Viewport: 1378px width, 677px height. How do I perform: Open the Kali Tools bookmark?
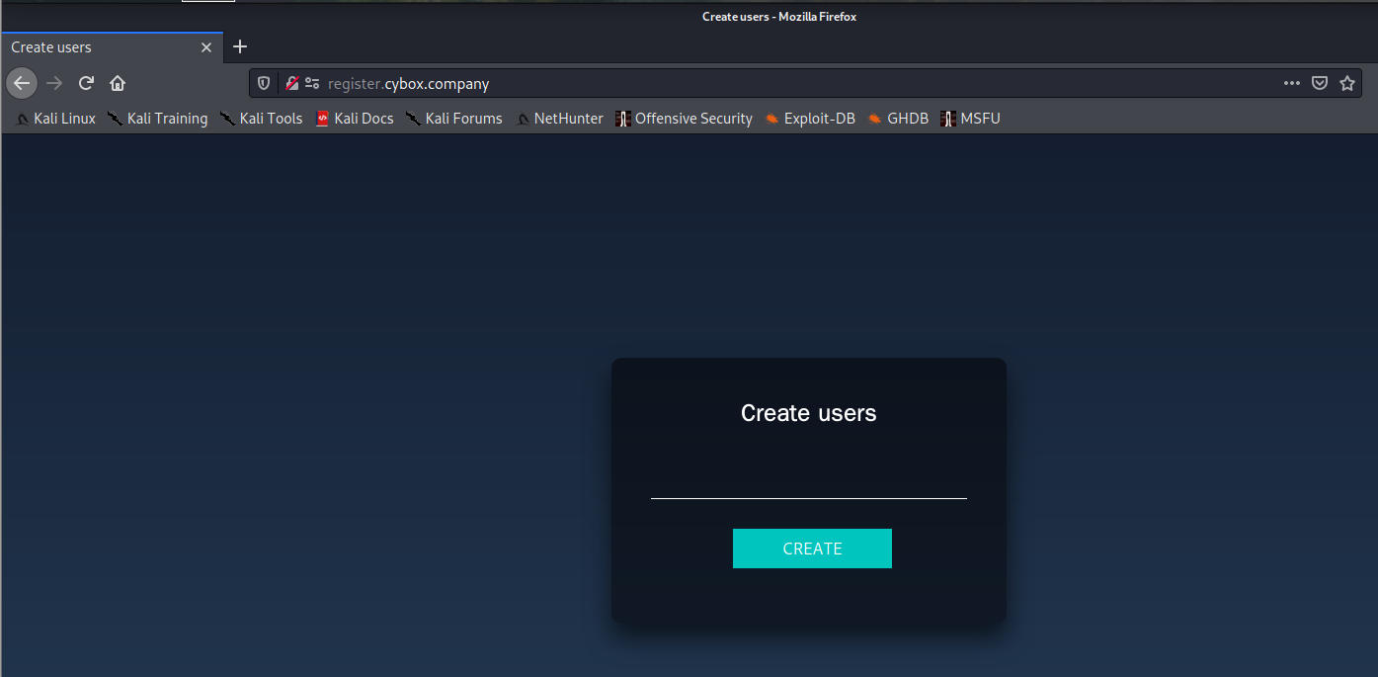(x=261, y=119)
